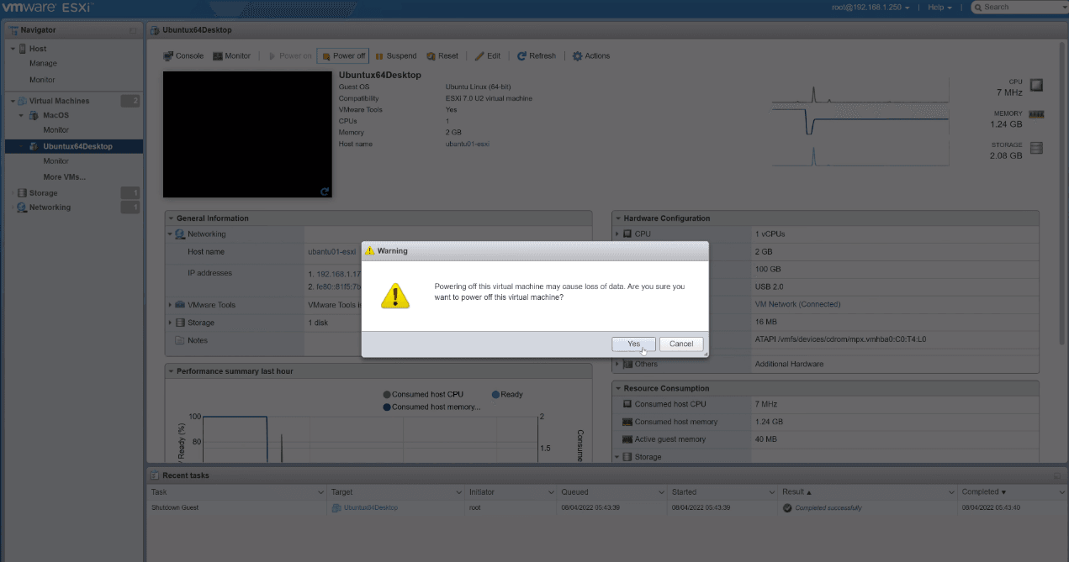
Task: Expand the VMware Tools row
Action: pos(170,305)
